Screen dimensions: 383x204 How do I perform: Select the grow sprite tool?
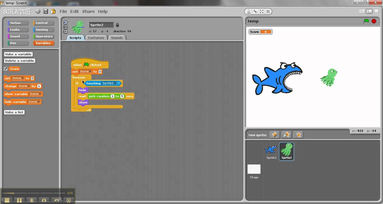(262, 11)
